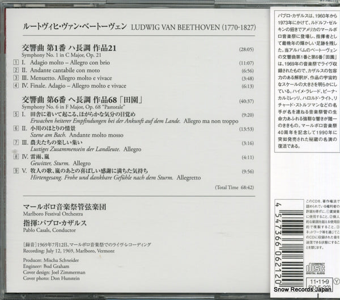The height and width of the screenshot is (300, 340).
Task: Click Japanese title 交響曲 第1番 ハ長調 作品21
Action: [x=69, y=48]
